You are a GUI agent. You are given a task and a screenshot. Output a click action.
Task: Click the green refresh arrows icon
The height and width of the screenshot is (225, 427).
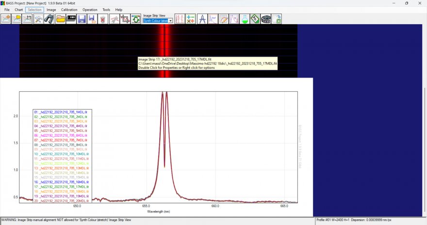click(x=136, y=19)
